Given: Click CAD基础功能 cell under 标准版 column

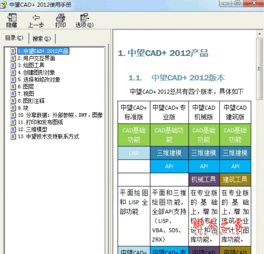Looking at the screenshot, I should tap(134, 135).
